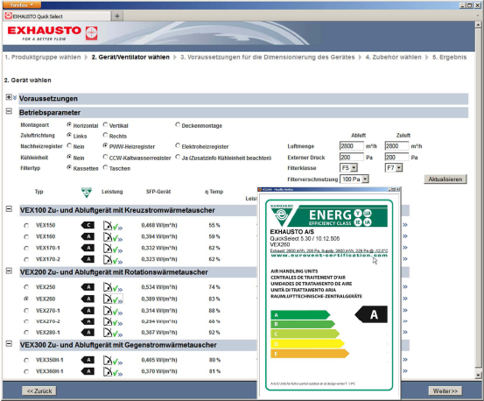Click the Aktualisieren button
This screenshot has height=401, width=484.
click(445, 179)
